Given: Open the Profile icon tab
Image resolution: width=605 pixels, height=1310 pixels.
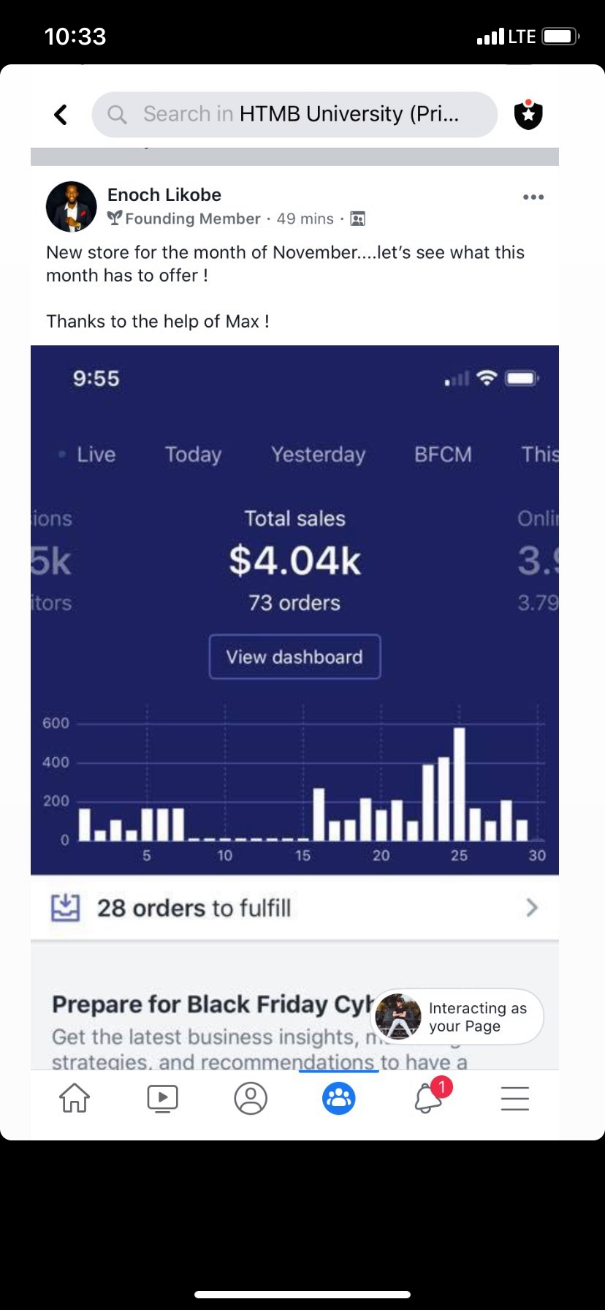Looking at the screenshot, I should coord(251,1098).
